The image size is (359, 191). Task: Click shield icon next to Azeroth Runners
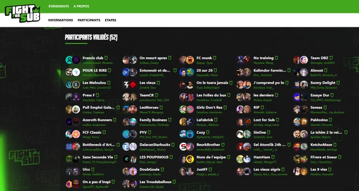pos(115,120)
